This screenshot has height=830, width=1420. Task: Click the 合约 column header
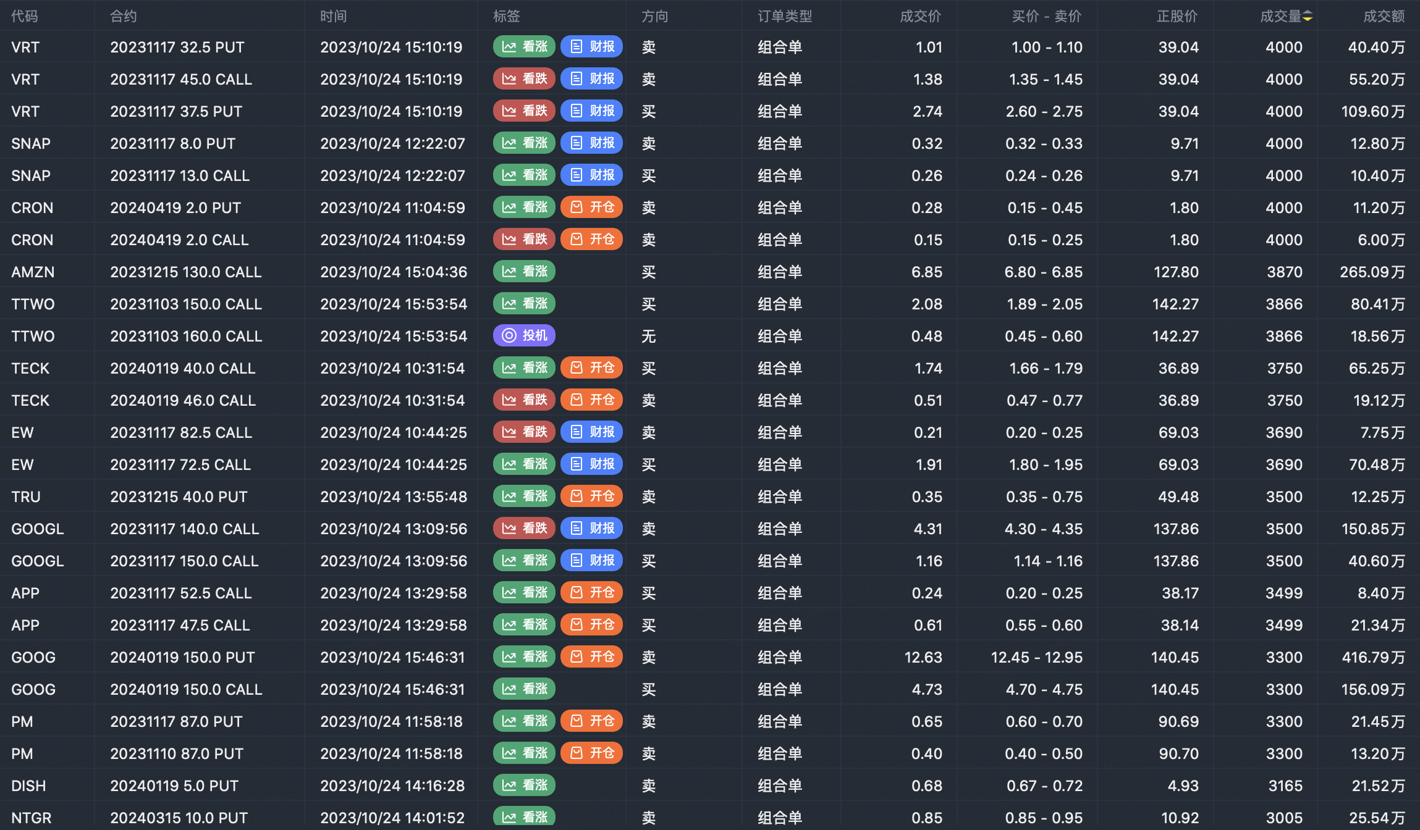coord(124,17)
